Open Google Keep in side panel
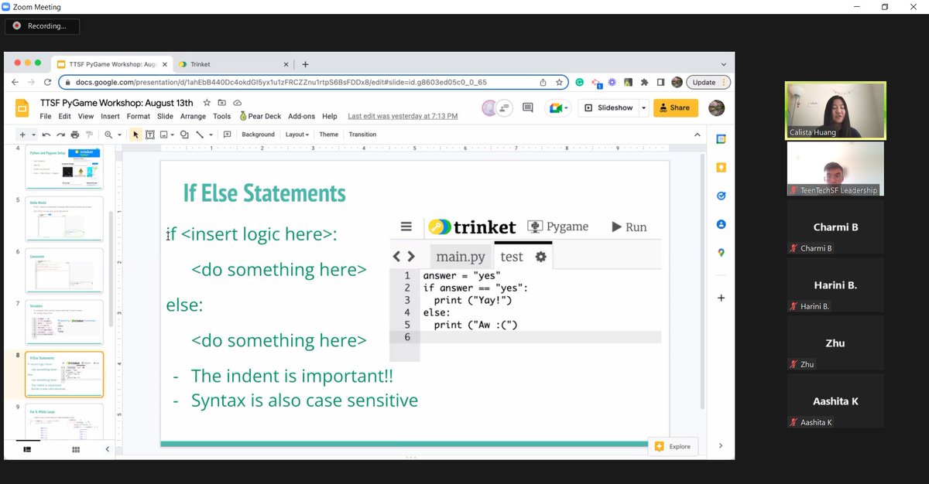The width and height of the screenshot is (929, 484). pyautogui.click(x=721, y=168)
